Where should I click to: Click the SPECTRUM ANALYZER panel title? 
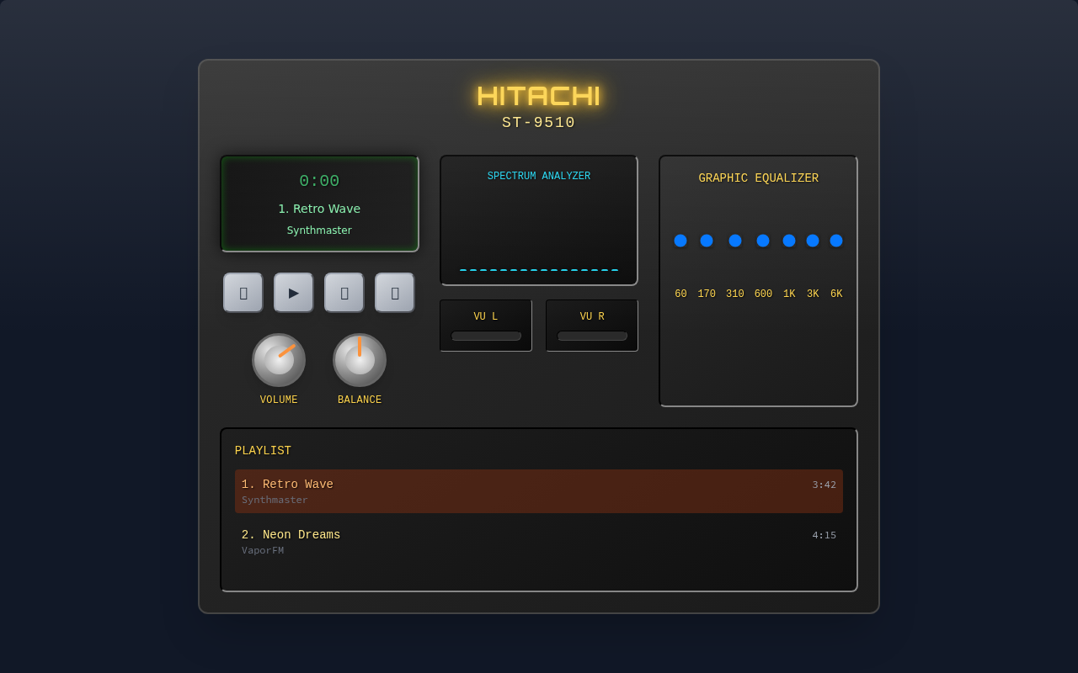(539, 176)
